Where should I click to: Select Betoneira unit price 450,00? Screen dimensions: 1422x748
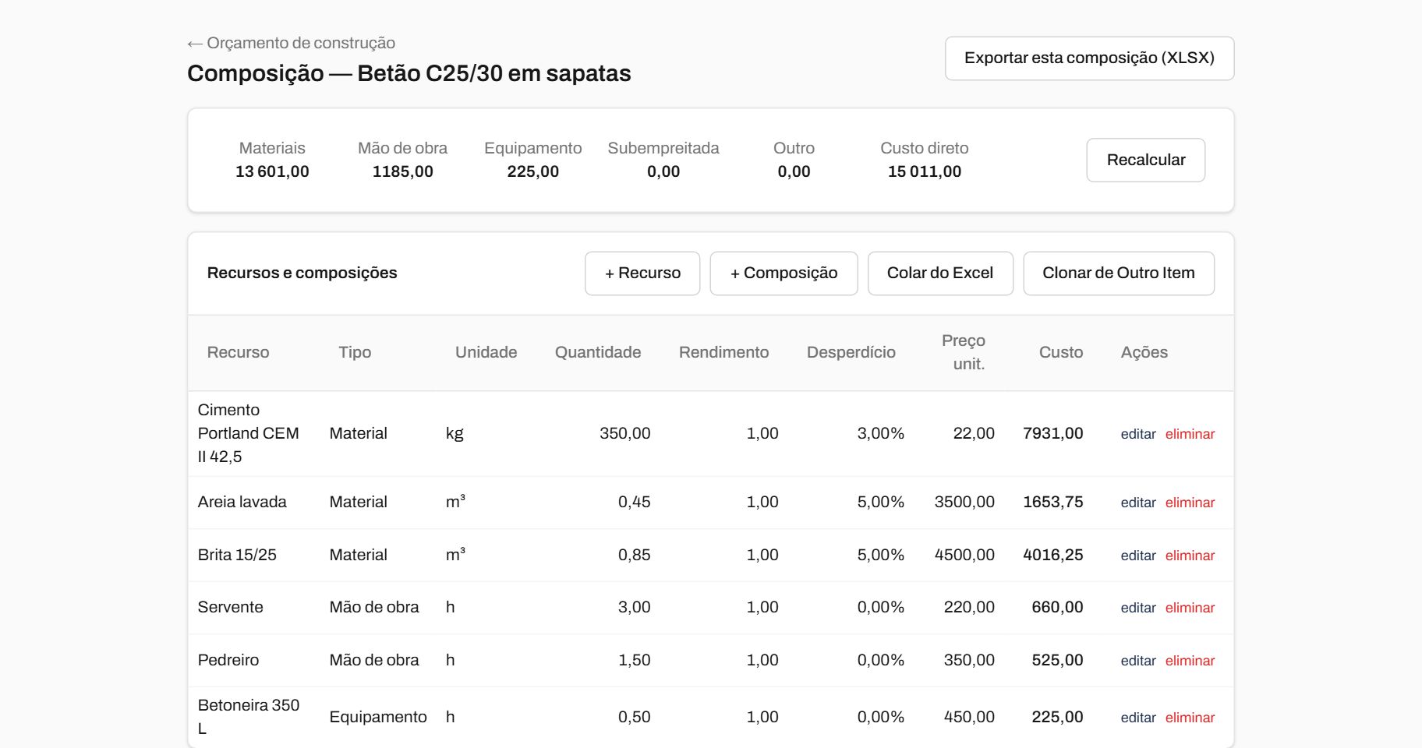[969, 717]
